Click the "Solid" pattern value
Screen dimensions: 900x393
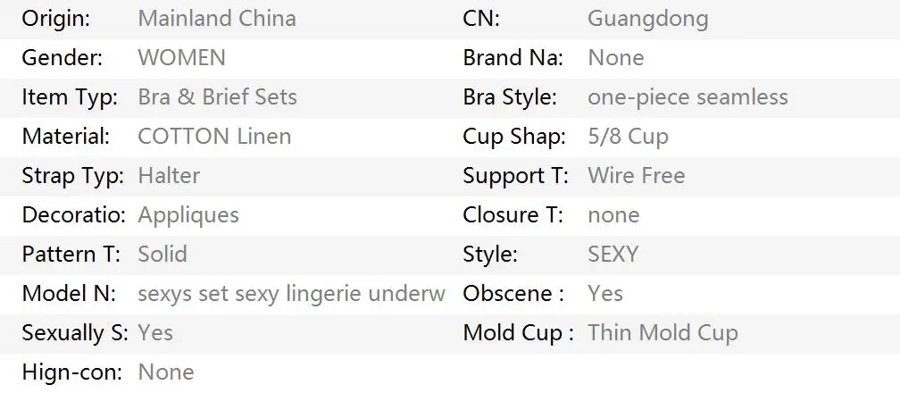[162, 255]
